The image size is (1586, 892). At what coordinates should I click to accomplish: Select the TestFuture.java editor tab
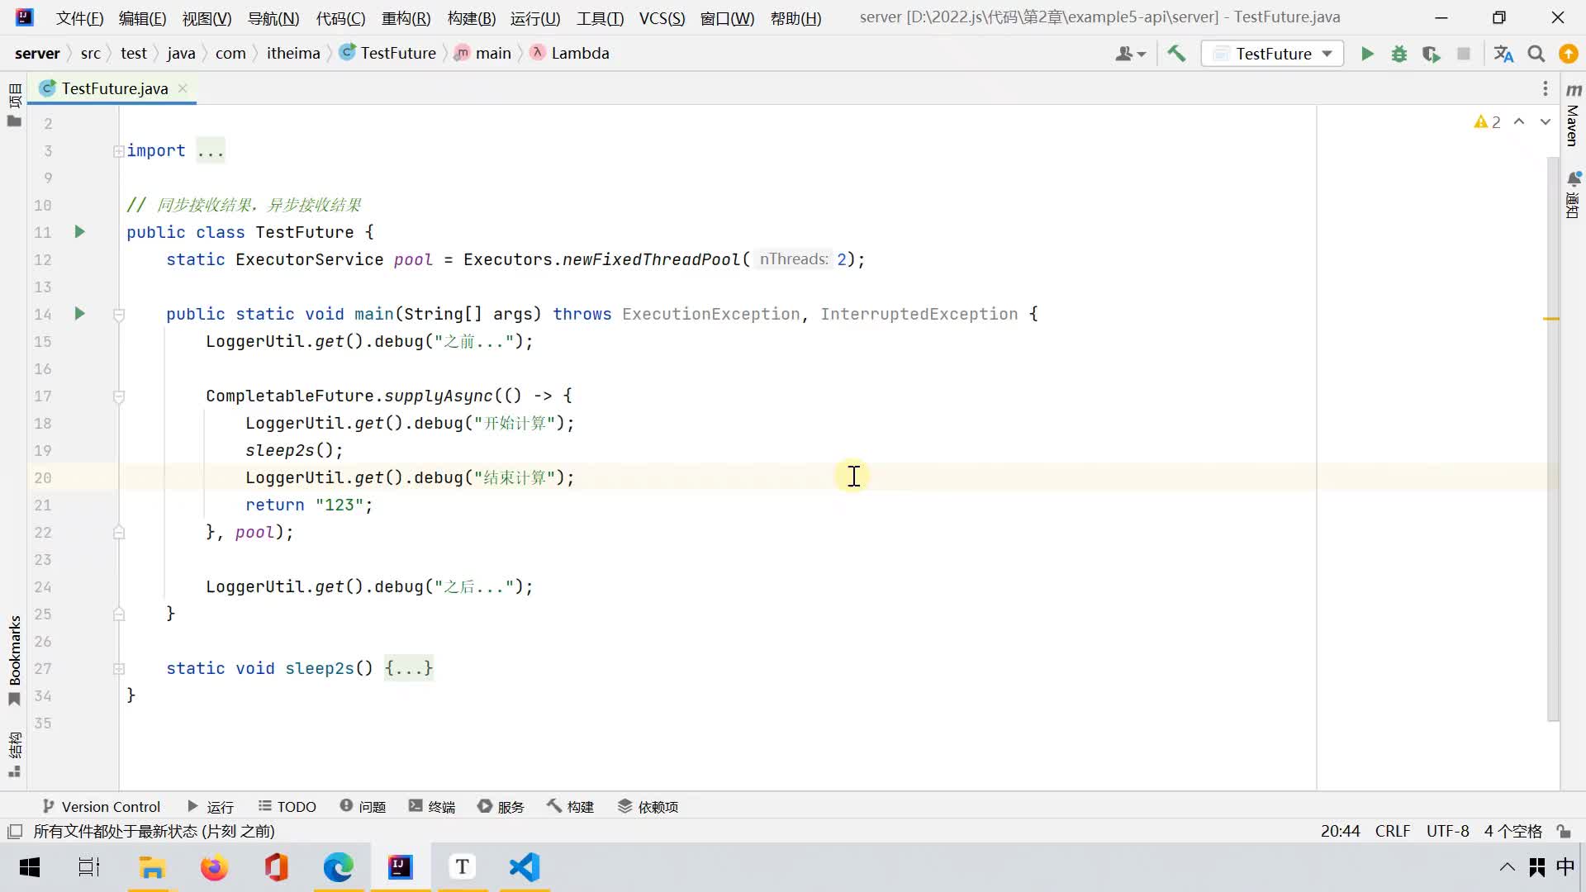[114, 88]
